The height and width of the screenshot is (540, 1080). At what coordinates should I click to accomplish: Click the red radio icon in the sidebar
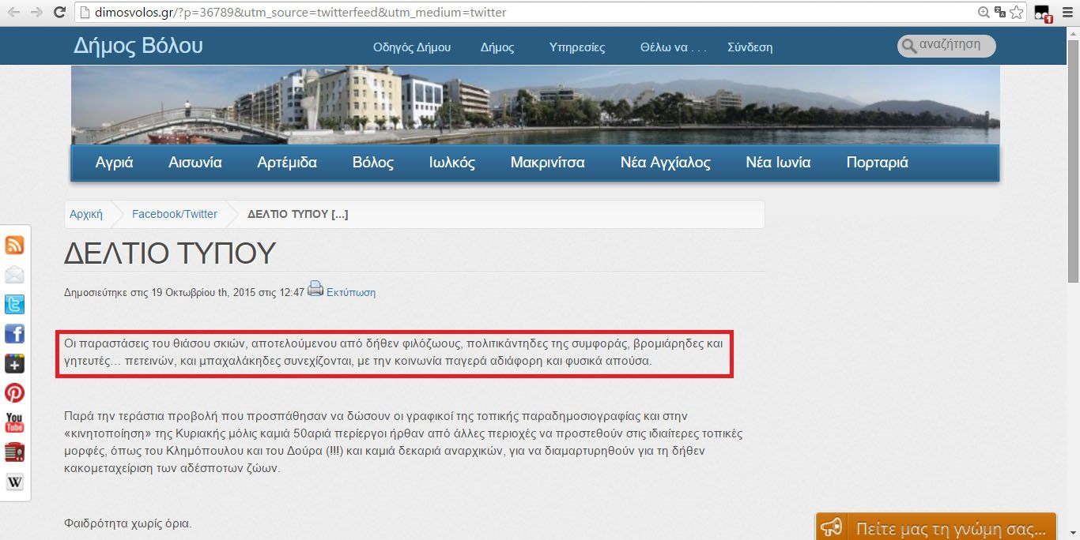(14, 452)
